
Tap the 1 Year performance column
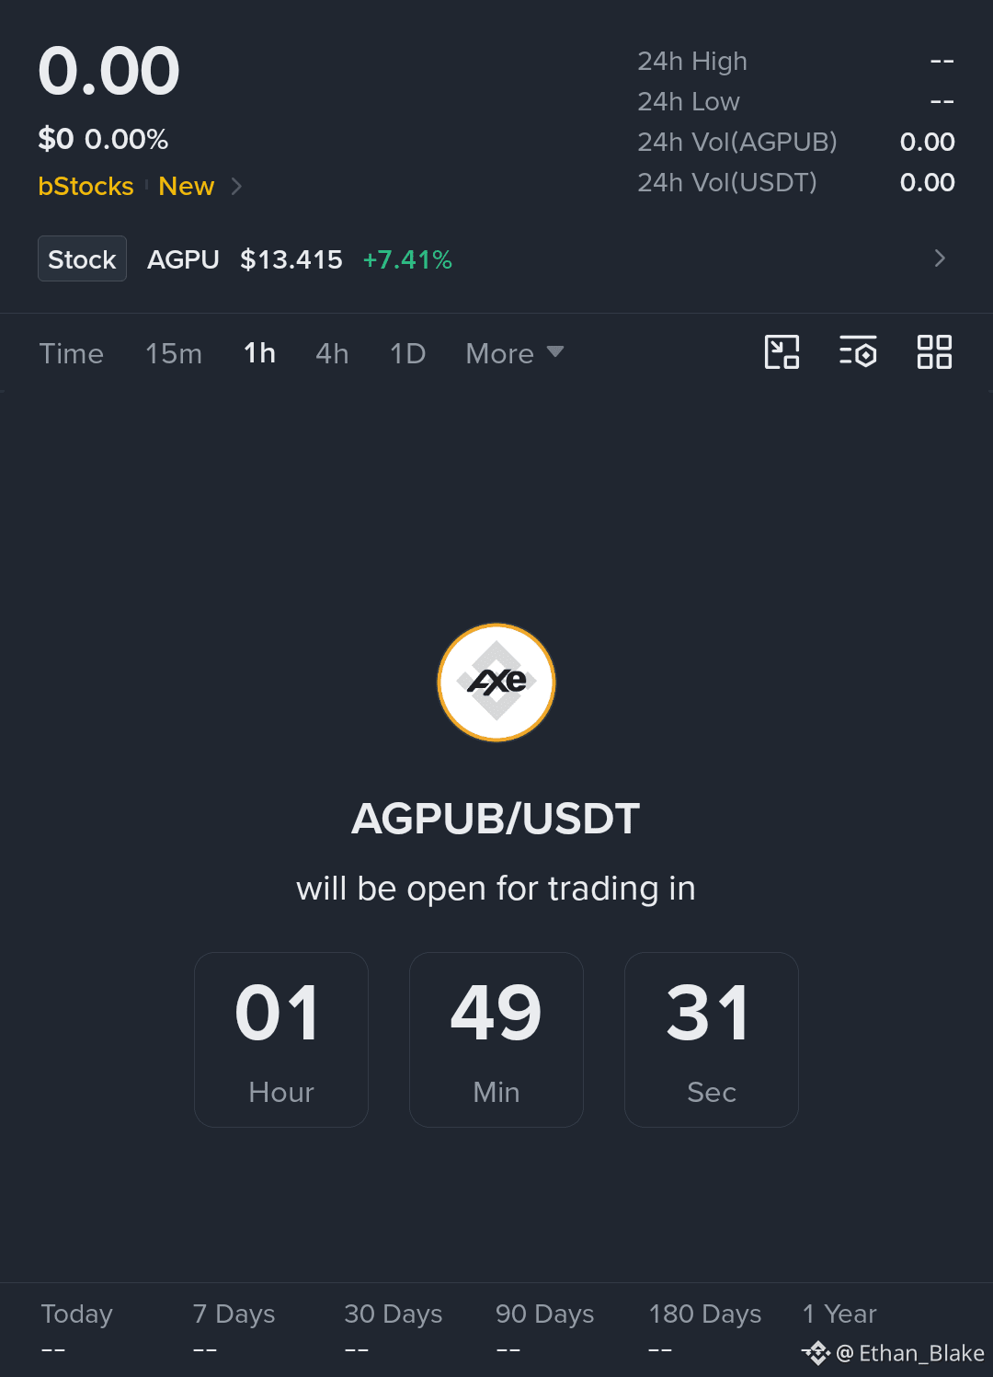coord(839,1314)
